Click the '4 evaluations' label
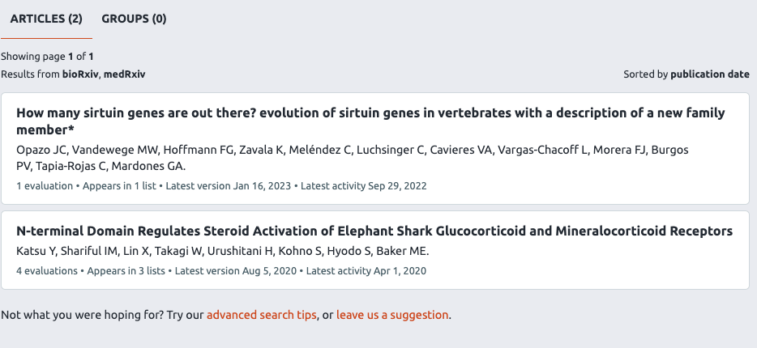This screenshot has height=348, width=757. 47,270
